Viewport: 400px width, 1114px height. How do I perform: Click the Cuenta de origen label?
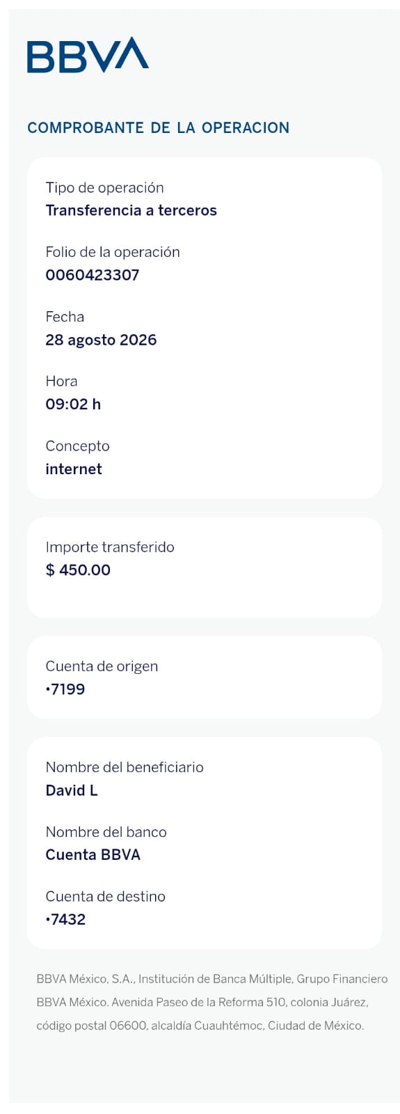click(102, 666)
